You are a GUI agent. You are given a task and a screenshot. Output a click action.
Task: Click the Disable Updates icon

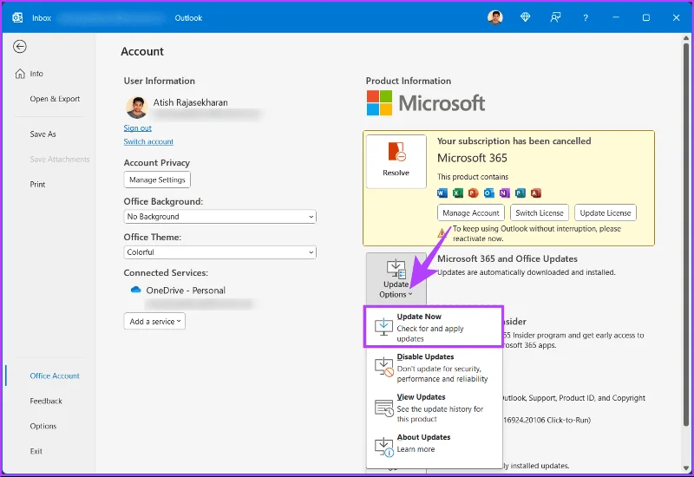point(383,368)
